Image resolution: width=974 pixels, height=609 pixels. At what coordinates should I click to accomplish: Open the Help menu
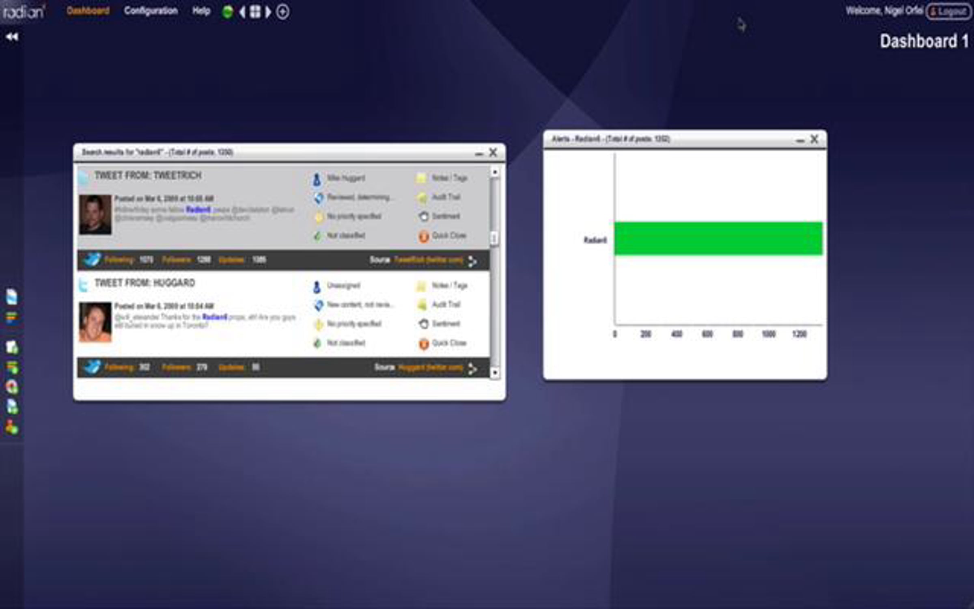click(201, 11)
